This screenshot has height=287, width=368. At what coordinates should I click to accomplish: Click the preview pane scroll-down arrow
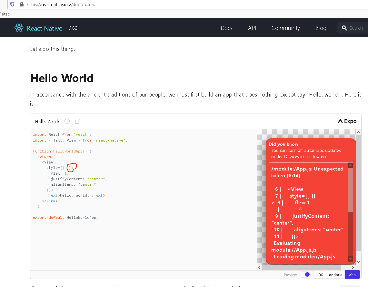[x=358, y=262]
